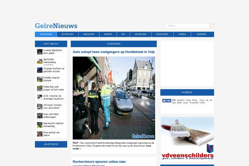Click thumbnail beside 'Politie Ede redt jongen'
This screenshot has width=249, height=166.
pos(40,88)
